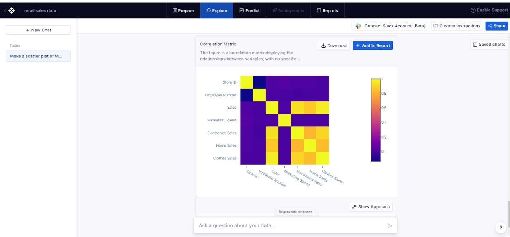510x237 pixels.
Task: Switch to the Prepare tab
Action: point(183,11)
